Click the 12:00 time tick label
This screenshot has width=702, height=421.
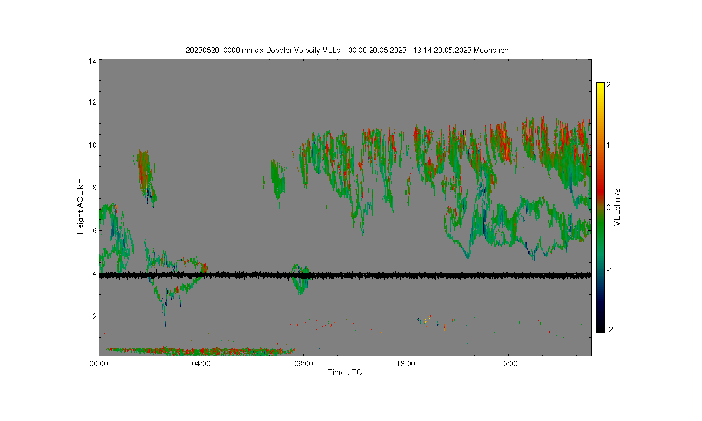pos(406,363)
